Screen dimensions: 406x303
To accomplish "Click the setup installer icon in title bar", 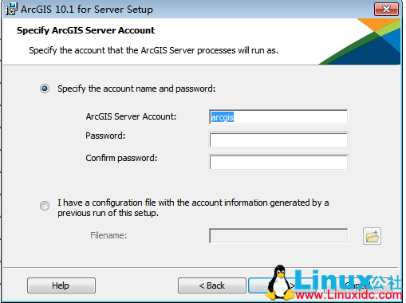I will (11, 9).
